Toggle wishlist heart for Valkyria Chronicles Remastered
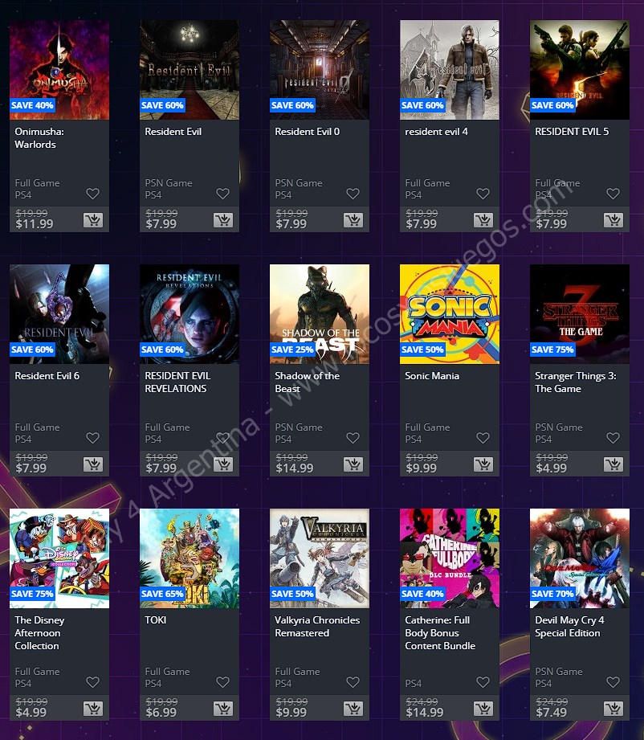This screenshot has width=644, height=740. click(x=353, y=682)
